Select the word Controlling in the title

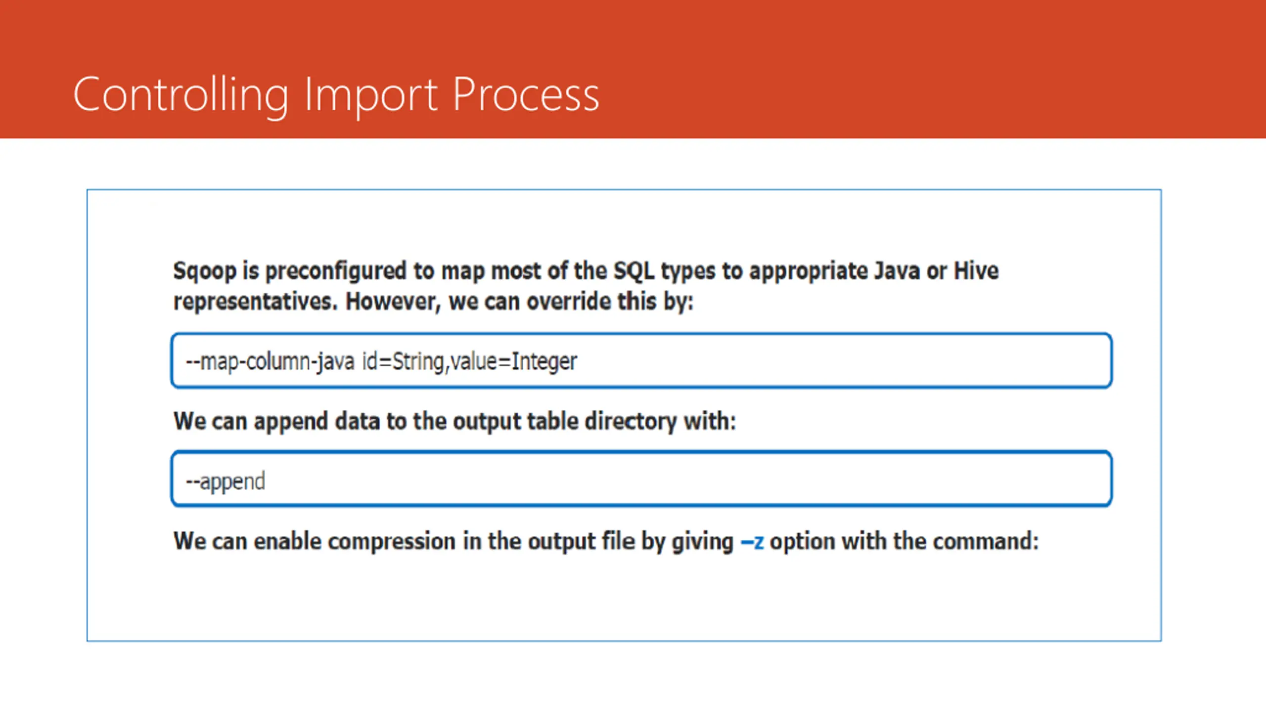(x=181, y=96)
